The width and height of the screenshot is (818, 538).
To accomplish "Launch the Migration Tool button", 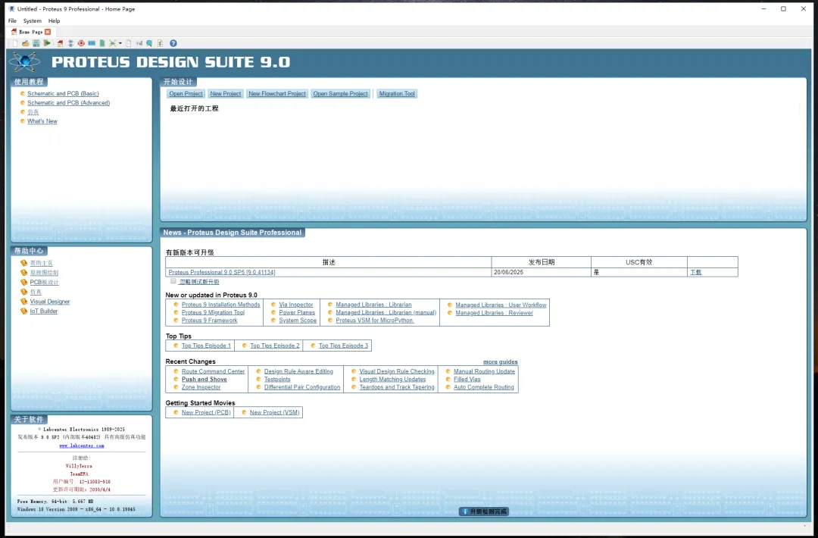I will [397, 93].
